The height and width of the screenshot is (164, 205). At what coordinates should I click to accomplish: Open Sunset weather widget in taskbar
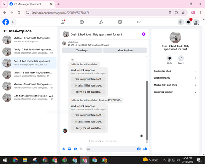150,160
